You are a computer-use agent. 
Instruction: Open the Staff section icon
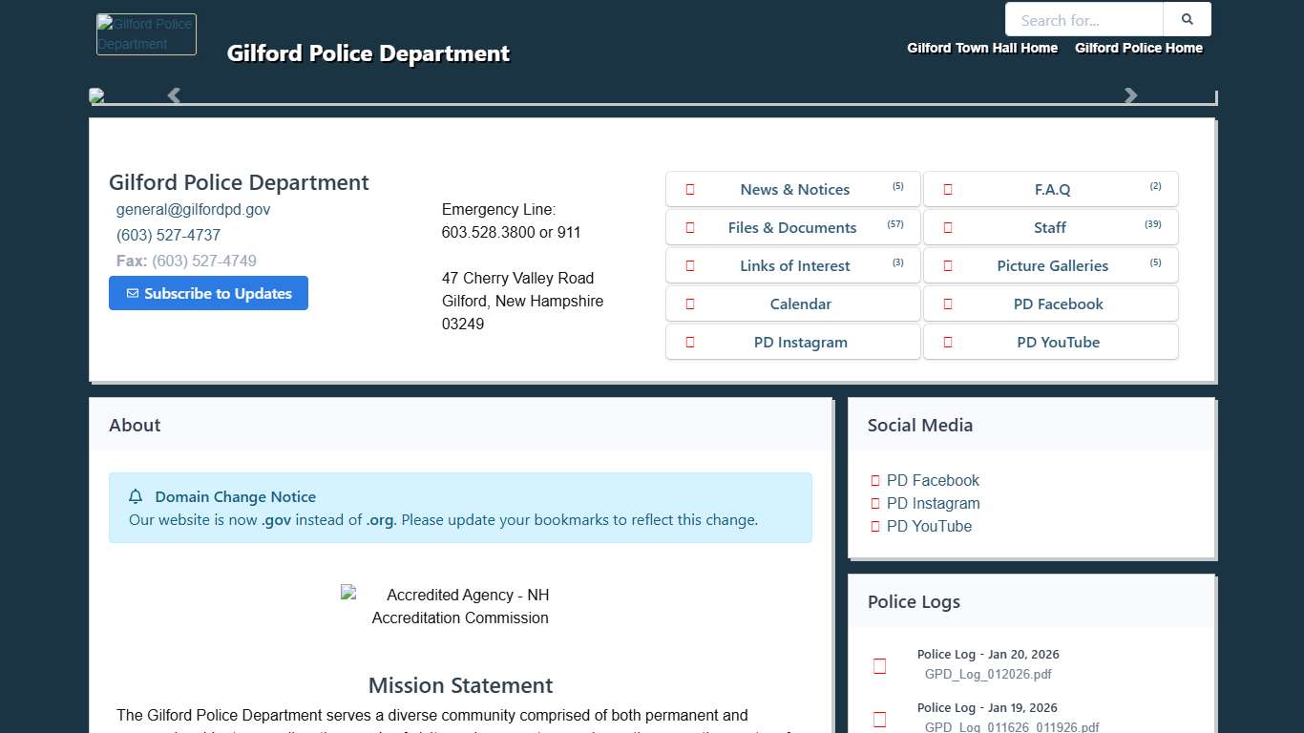[x=948, y=227]
